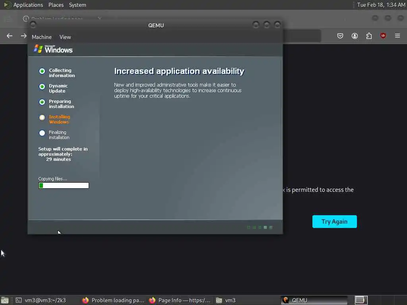Close the QEMU window

coord(277,25)
